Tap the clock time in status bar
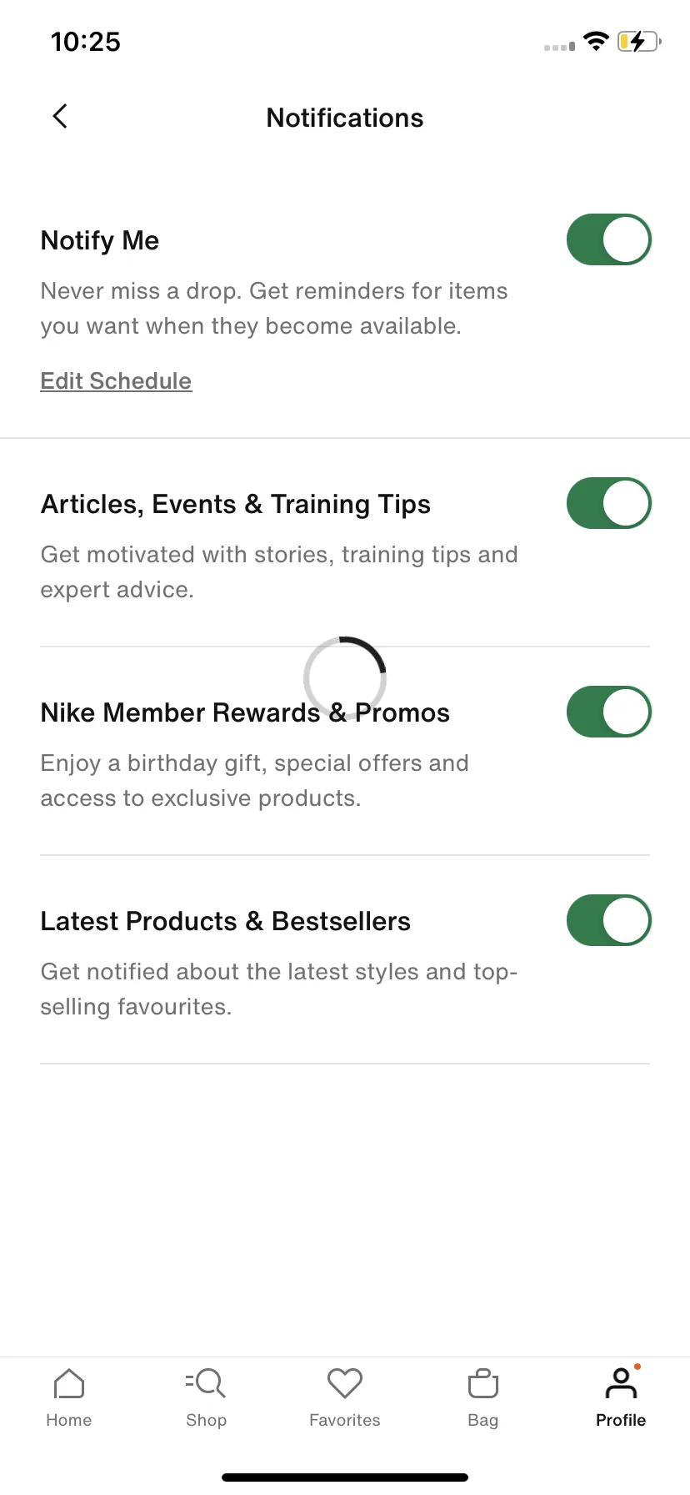This screenshot has width=690, height=1495. [x=86, y=42]
